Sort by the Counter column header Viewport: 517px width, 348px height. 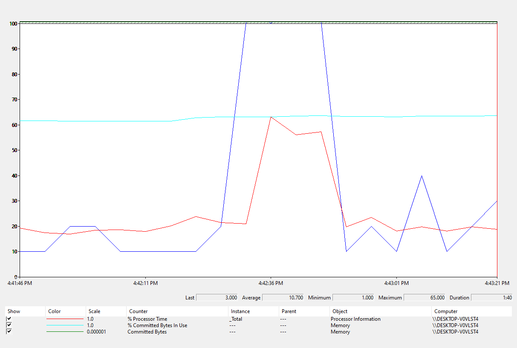(177, 311)
